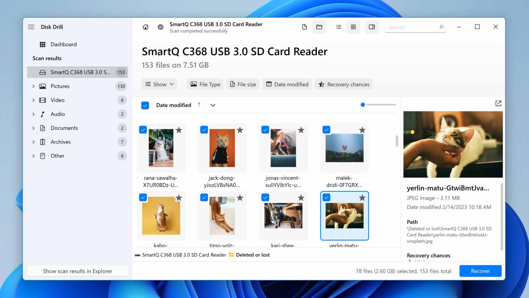Switch to list view mode

tap(338, 27)
